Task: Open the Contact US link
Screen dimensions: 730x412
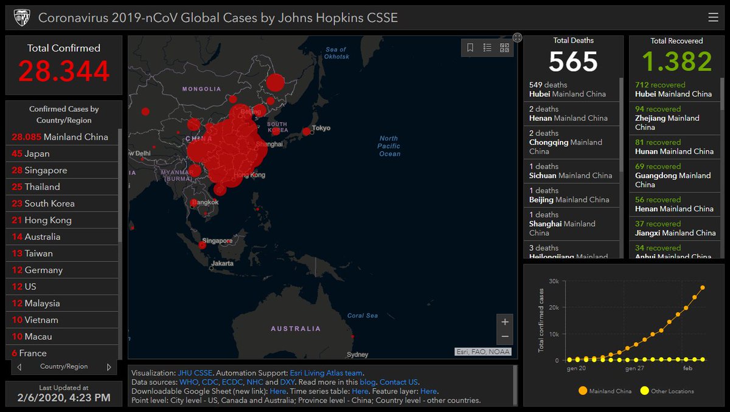Action: 399,382
